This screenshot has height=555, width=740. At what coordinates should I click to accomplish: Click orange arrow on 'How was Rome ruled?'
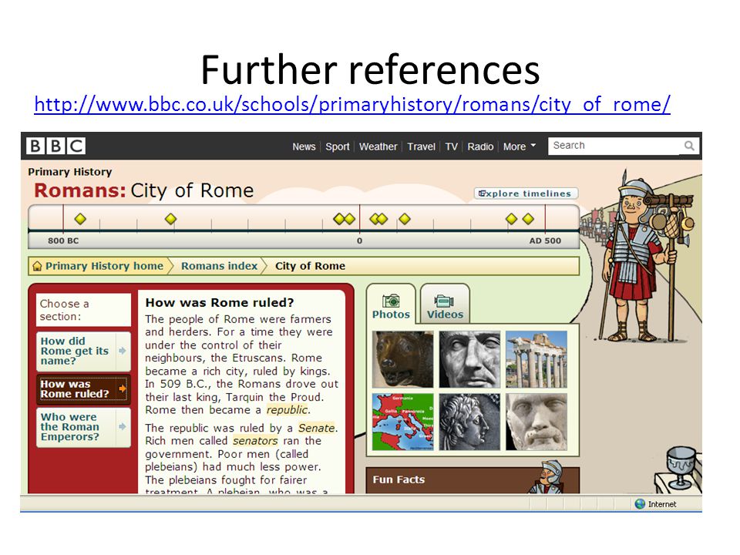click(123, 388)
